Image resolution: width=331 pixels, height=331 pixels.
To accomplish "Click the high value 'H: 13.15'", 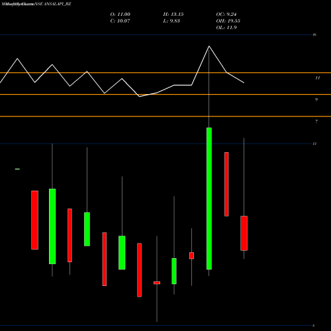I will [173, 15].
